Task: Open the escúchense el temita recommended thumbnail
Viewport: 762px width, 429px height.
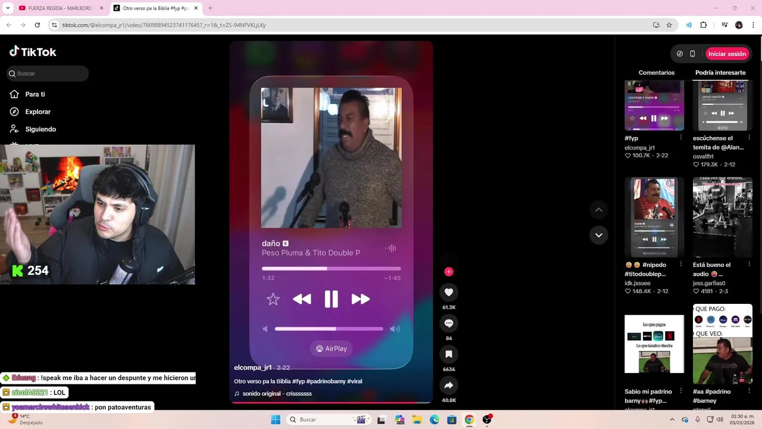Action: click(723, 106)
